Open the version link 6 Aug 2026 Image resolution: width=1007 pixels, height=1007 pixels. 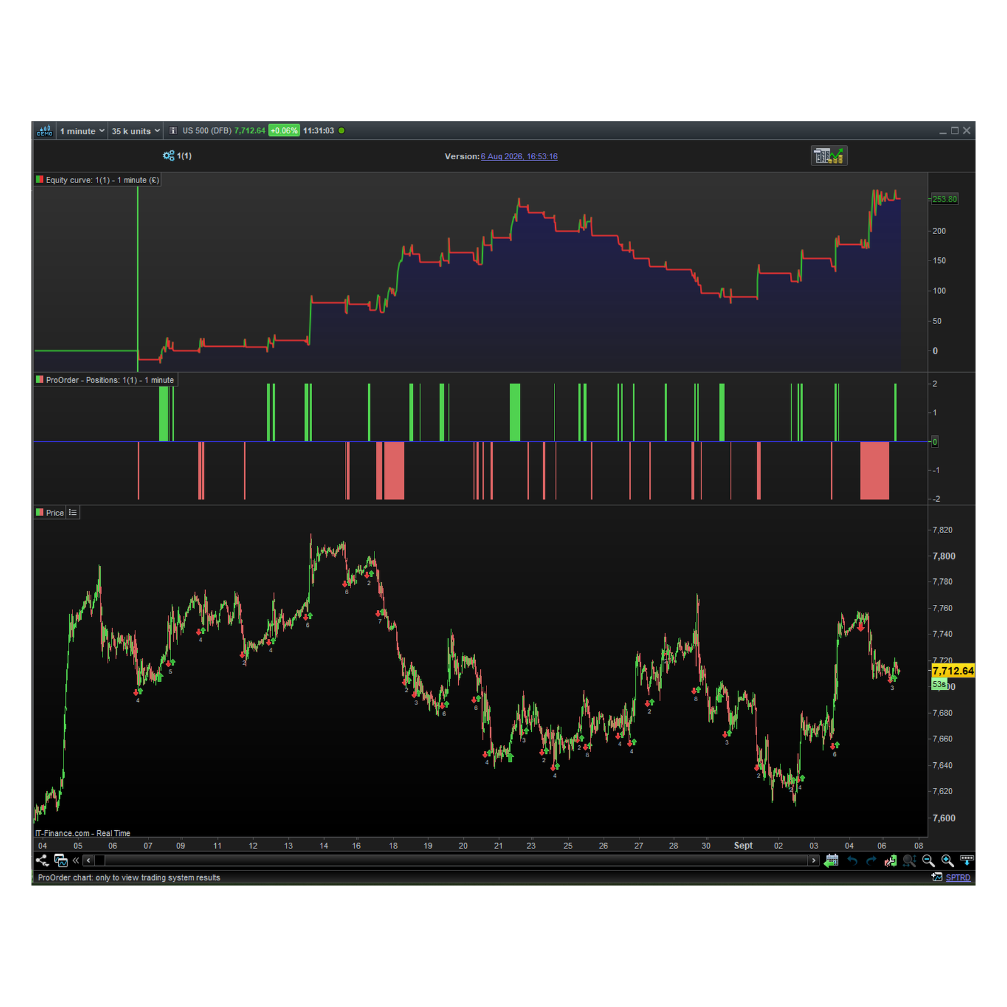[519, 157]
